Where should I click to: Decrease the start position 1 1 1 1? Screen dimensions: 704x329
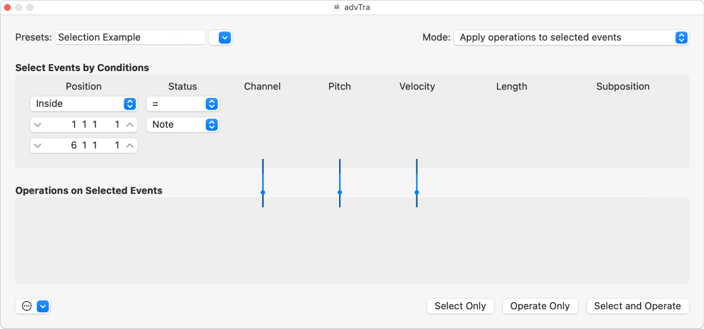37,125
